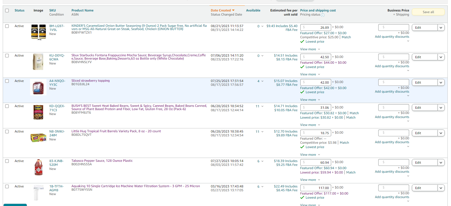Open Edit dropdown arrow for Little Hug
The image size is (451, 206).
click(x=441, y=133)
